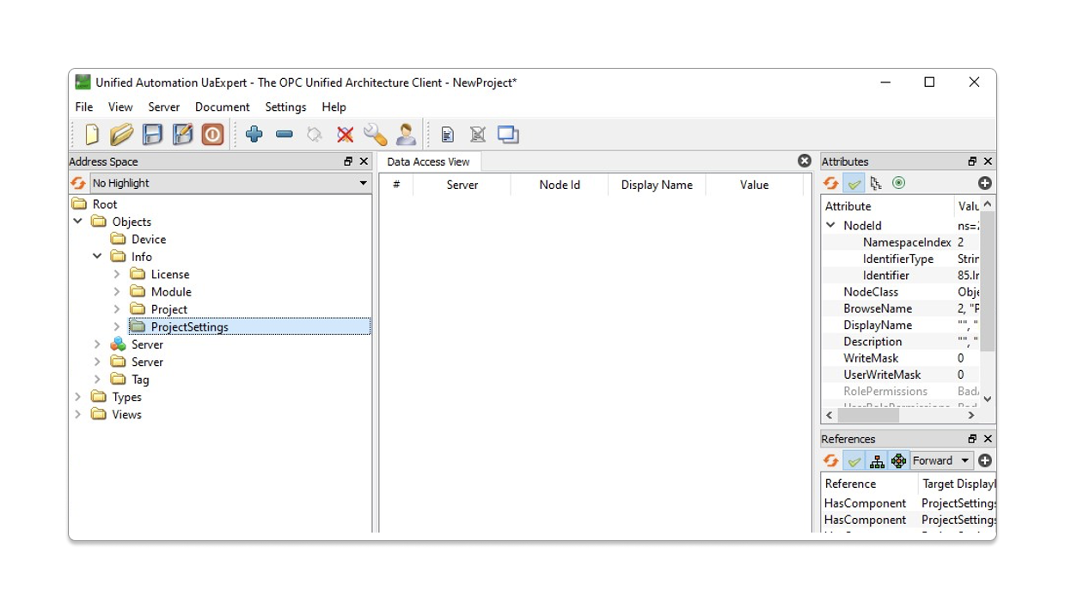Expand the Types tree node
Viewport: 1065px width, 609px height.
pos(78,397)
